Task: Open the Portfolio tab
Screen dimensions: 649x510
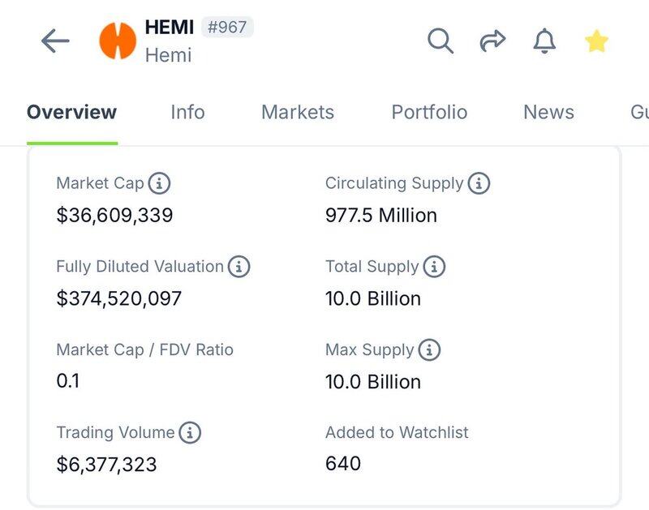Action: tap(429, 112)
